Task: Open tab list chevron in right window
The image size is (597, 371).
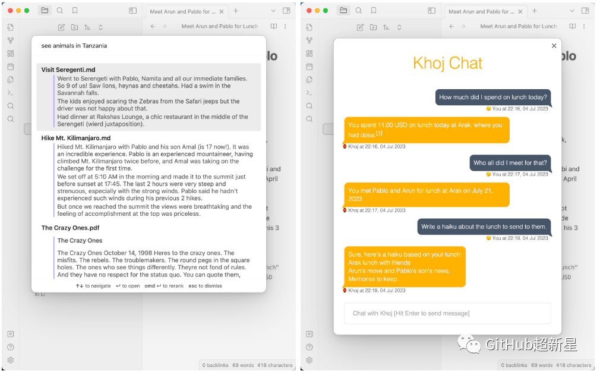Action: pos(572,11)
